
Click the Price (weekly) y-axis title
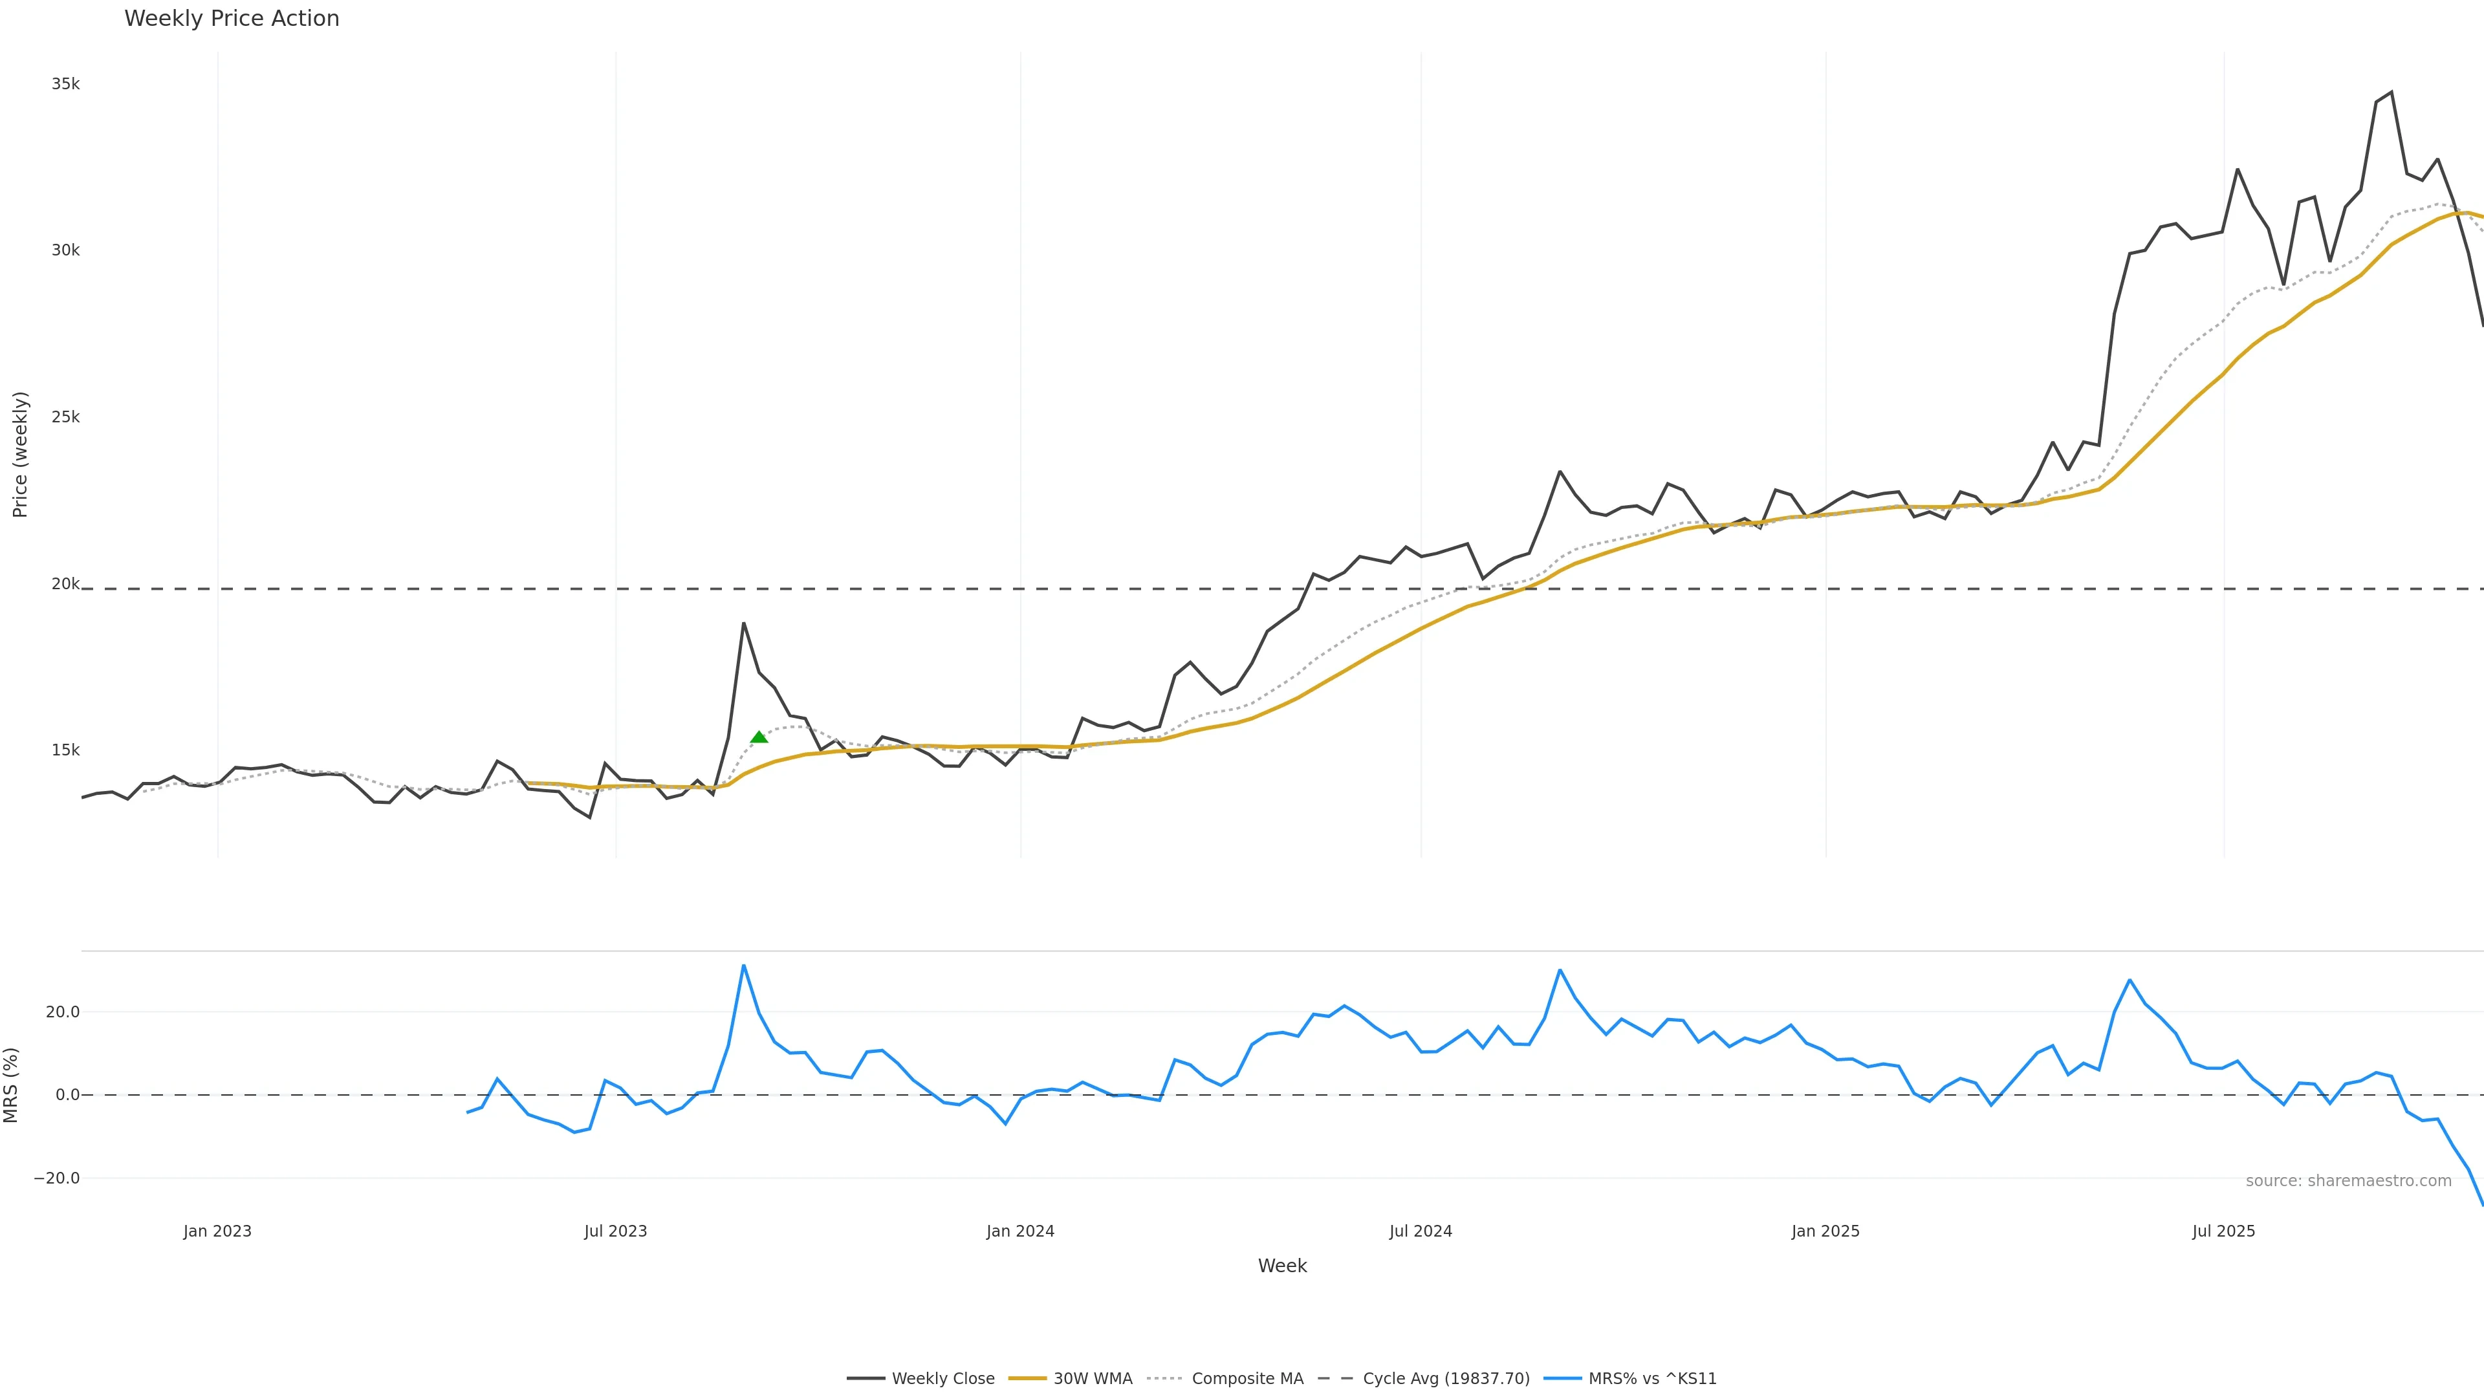(x=20, y=454)
